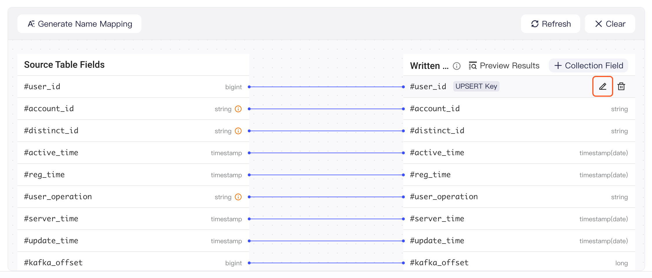The image size is (652, 278).
Task: Select written field #reg_time
Action: tap(519, 175)
